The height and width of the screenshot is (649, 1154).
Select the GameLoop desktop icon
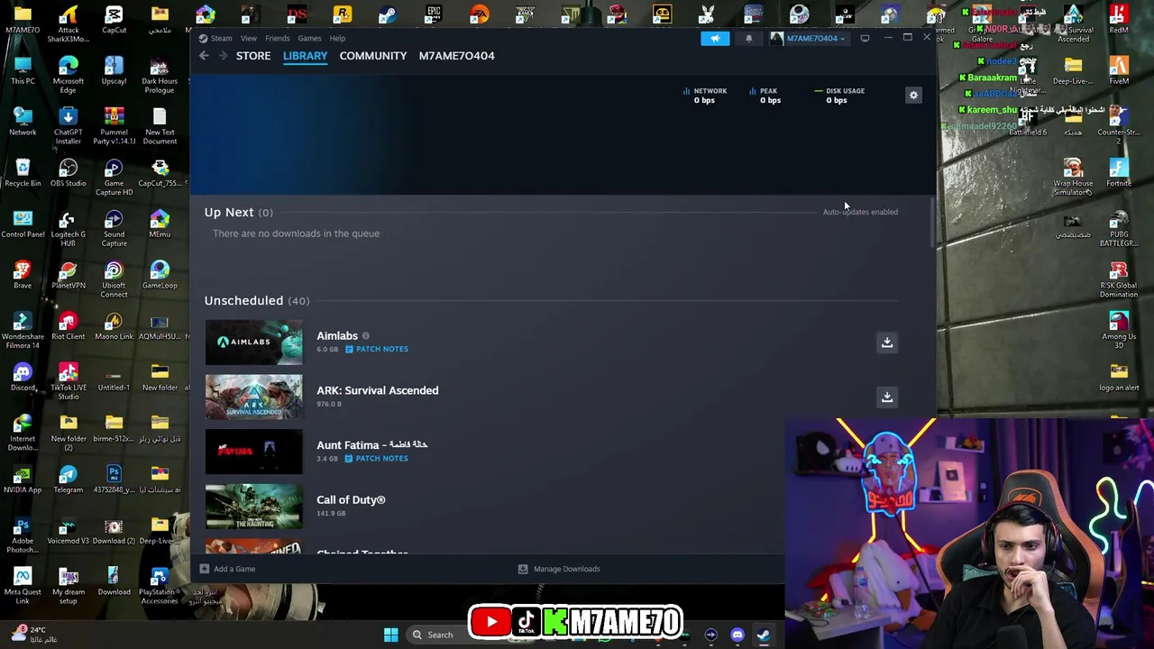tap(160, 275)
